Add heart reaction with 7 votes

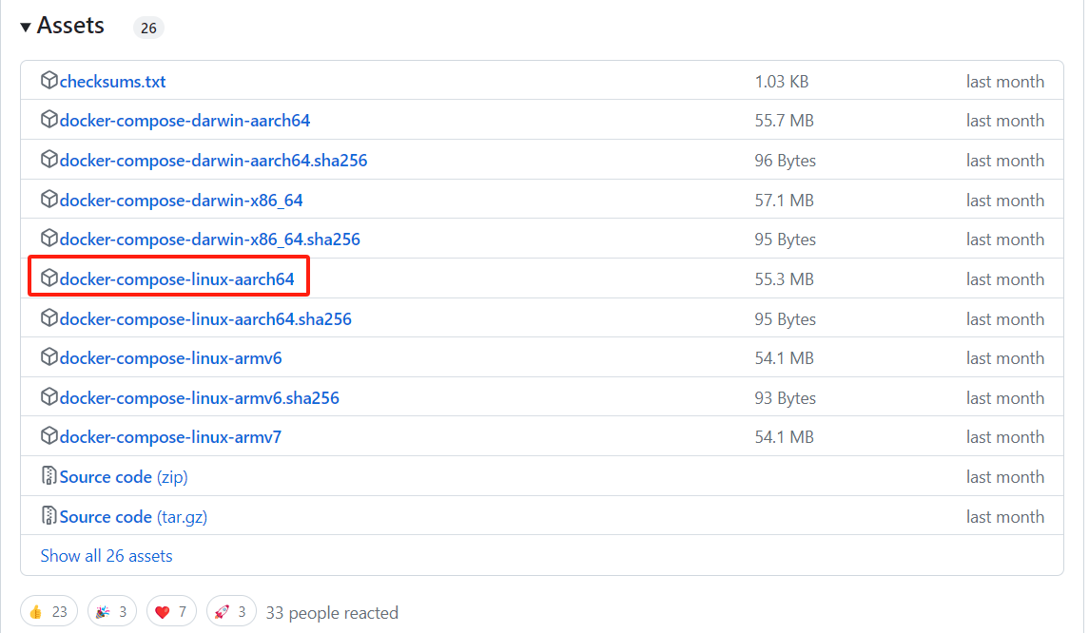point(171,611)
